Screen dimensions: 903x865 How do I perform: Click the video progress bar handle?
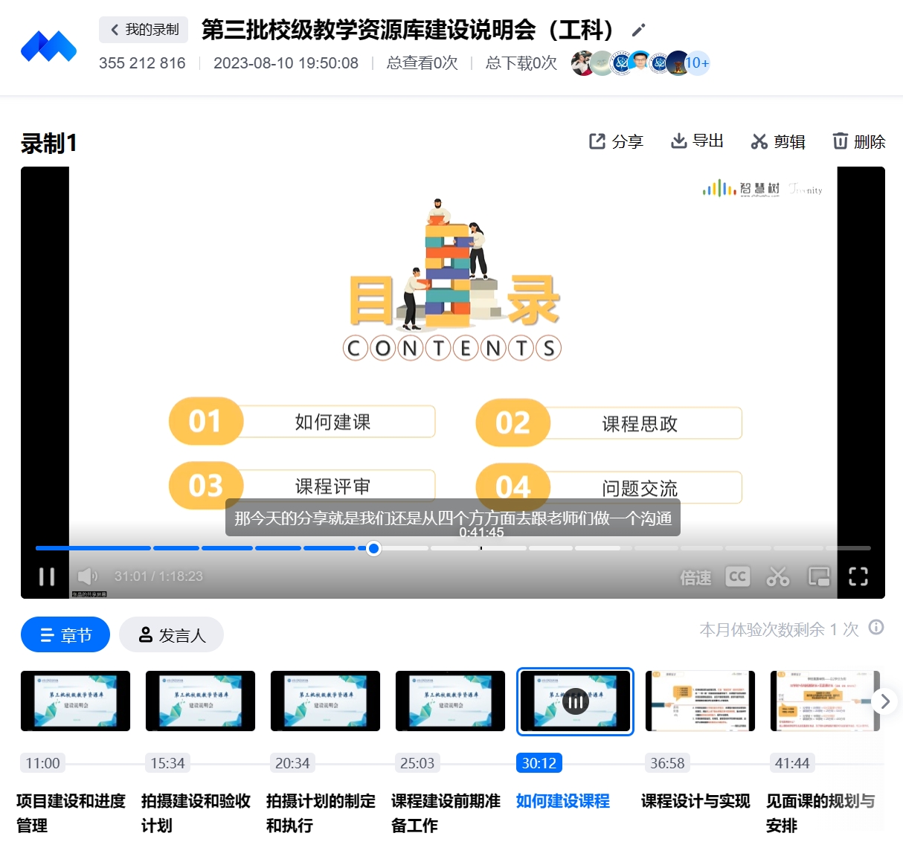374,548
